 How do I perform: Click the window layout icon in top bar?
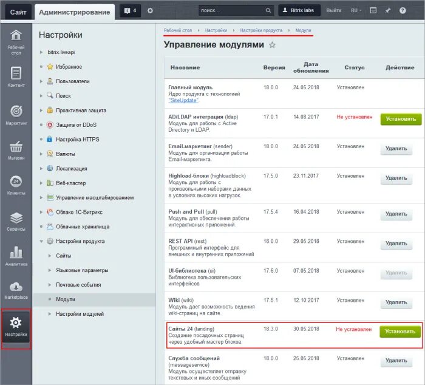click(373, 10)
